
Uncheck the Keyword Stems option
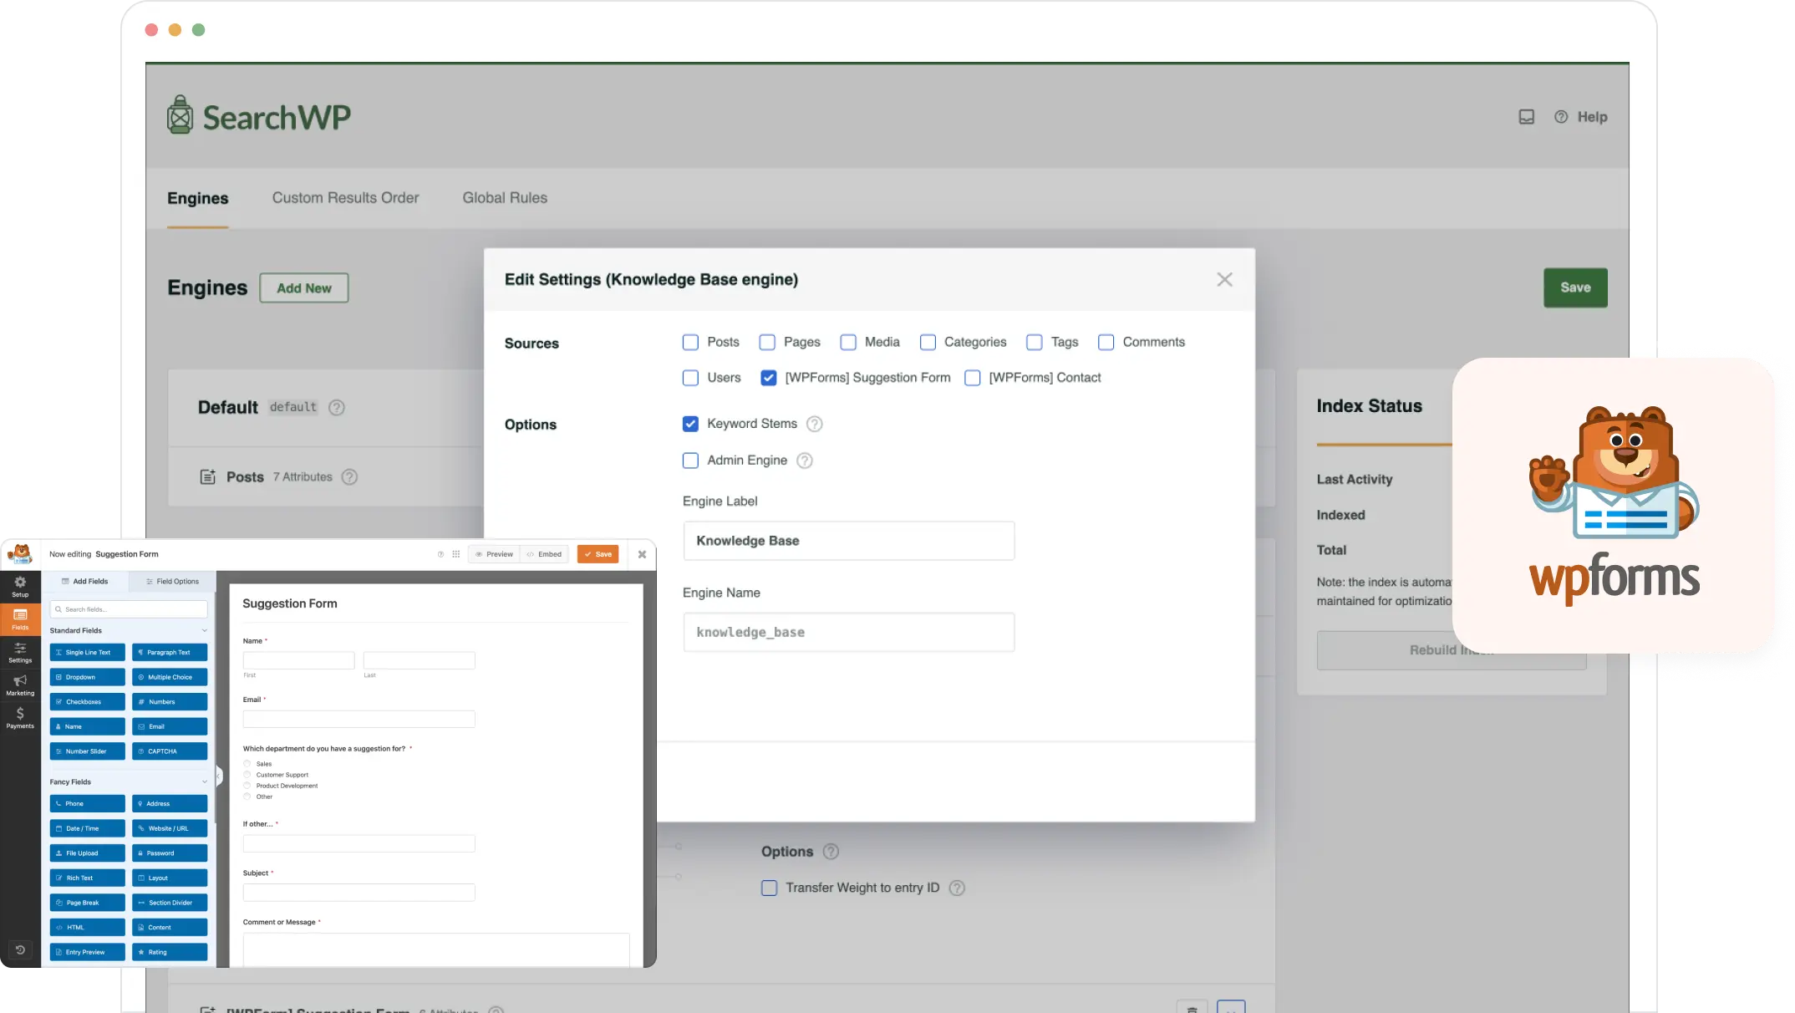click(x=690, y=424)
